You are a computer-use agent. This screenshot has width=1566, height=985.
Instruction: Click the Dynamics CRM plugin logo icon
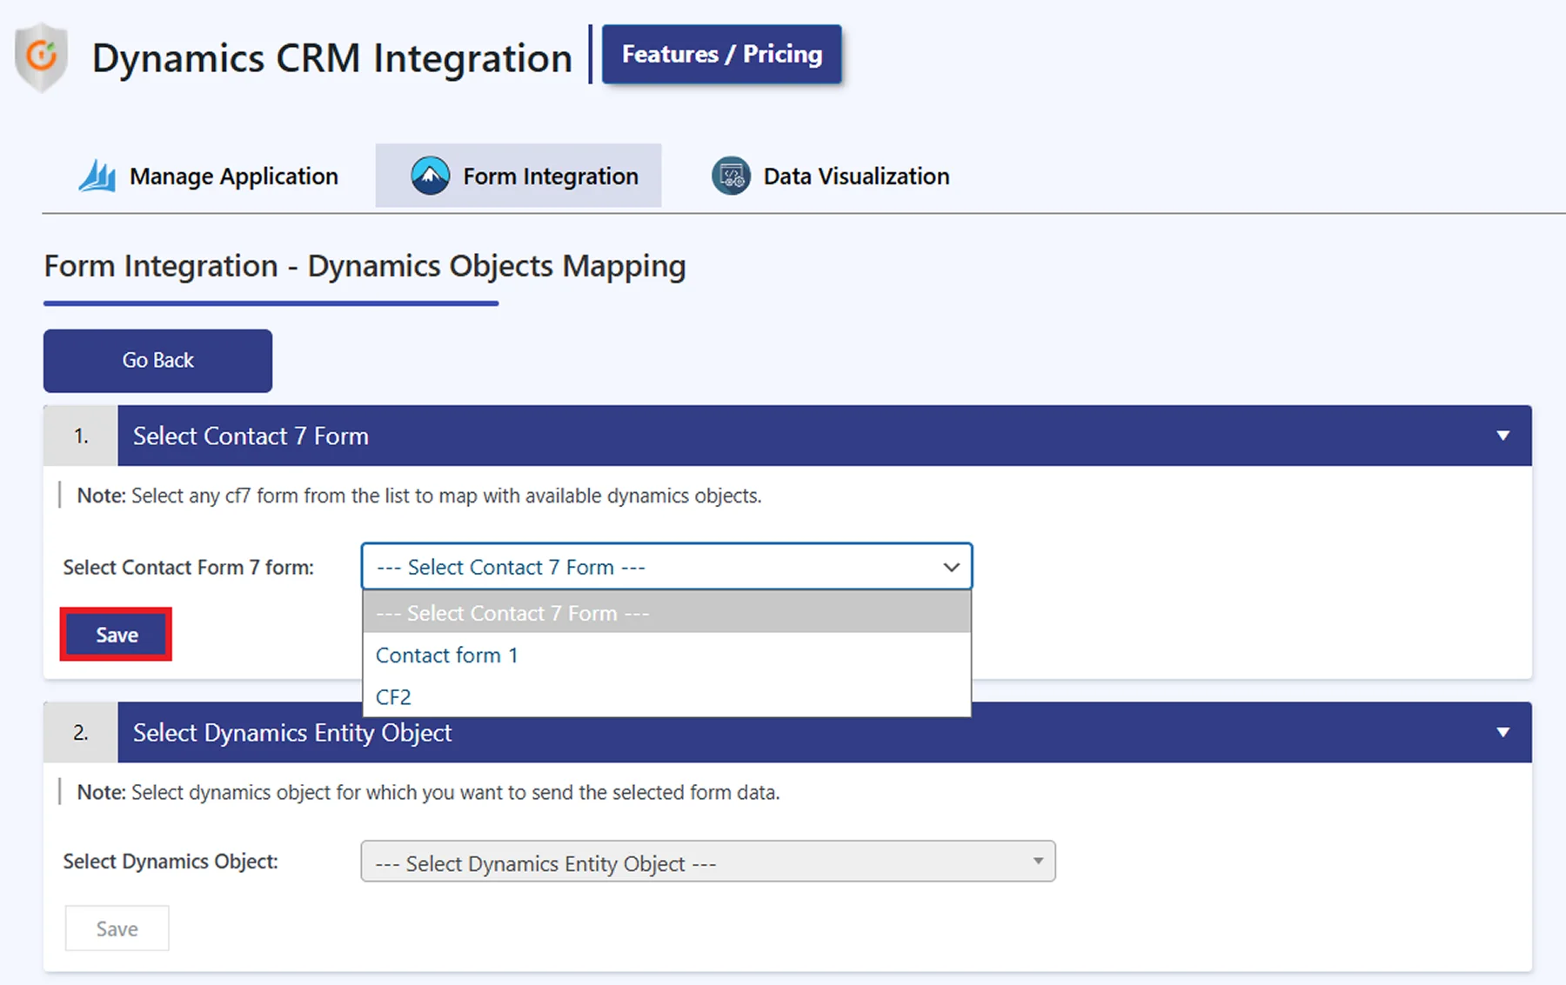[x=42, y=57]
